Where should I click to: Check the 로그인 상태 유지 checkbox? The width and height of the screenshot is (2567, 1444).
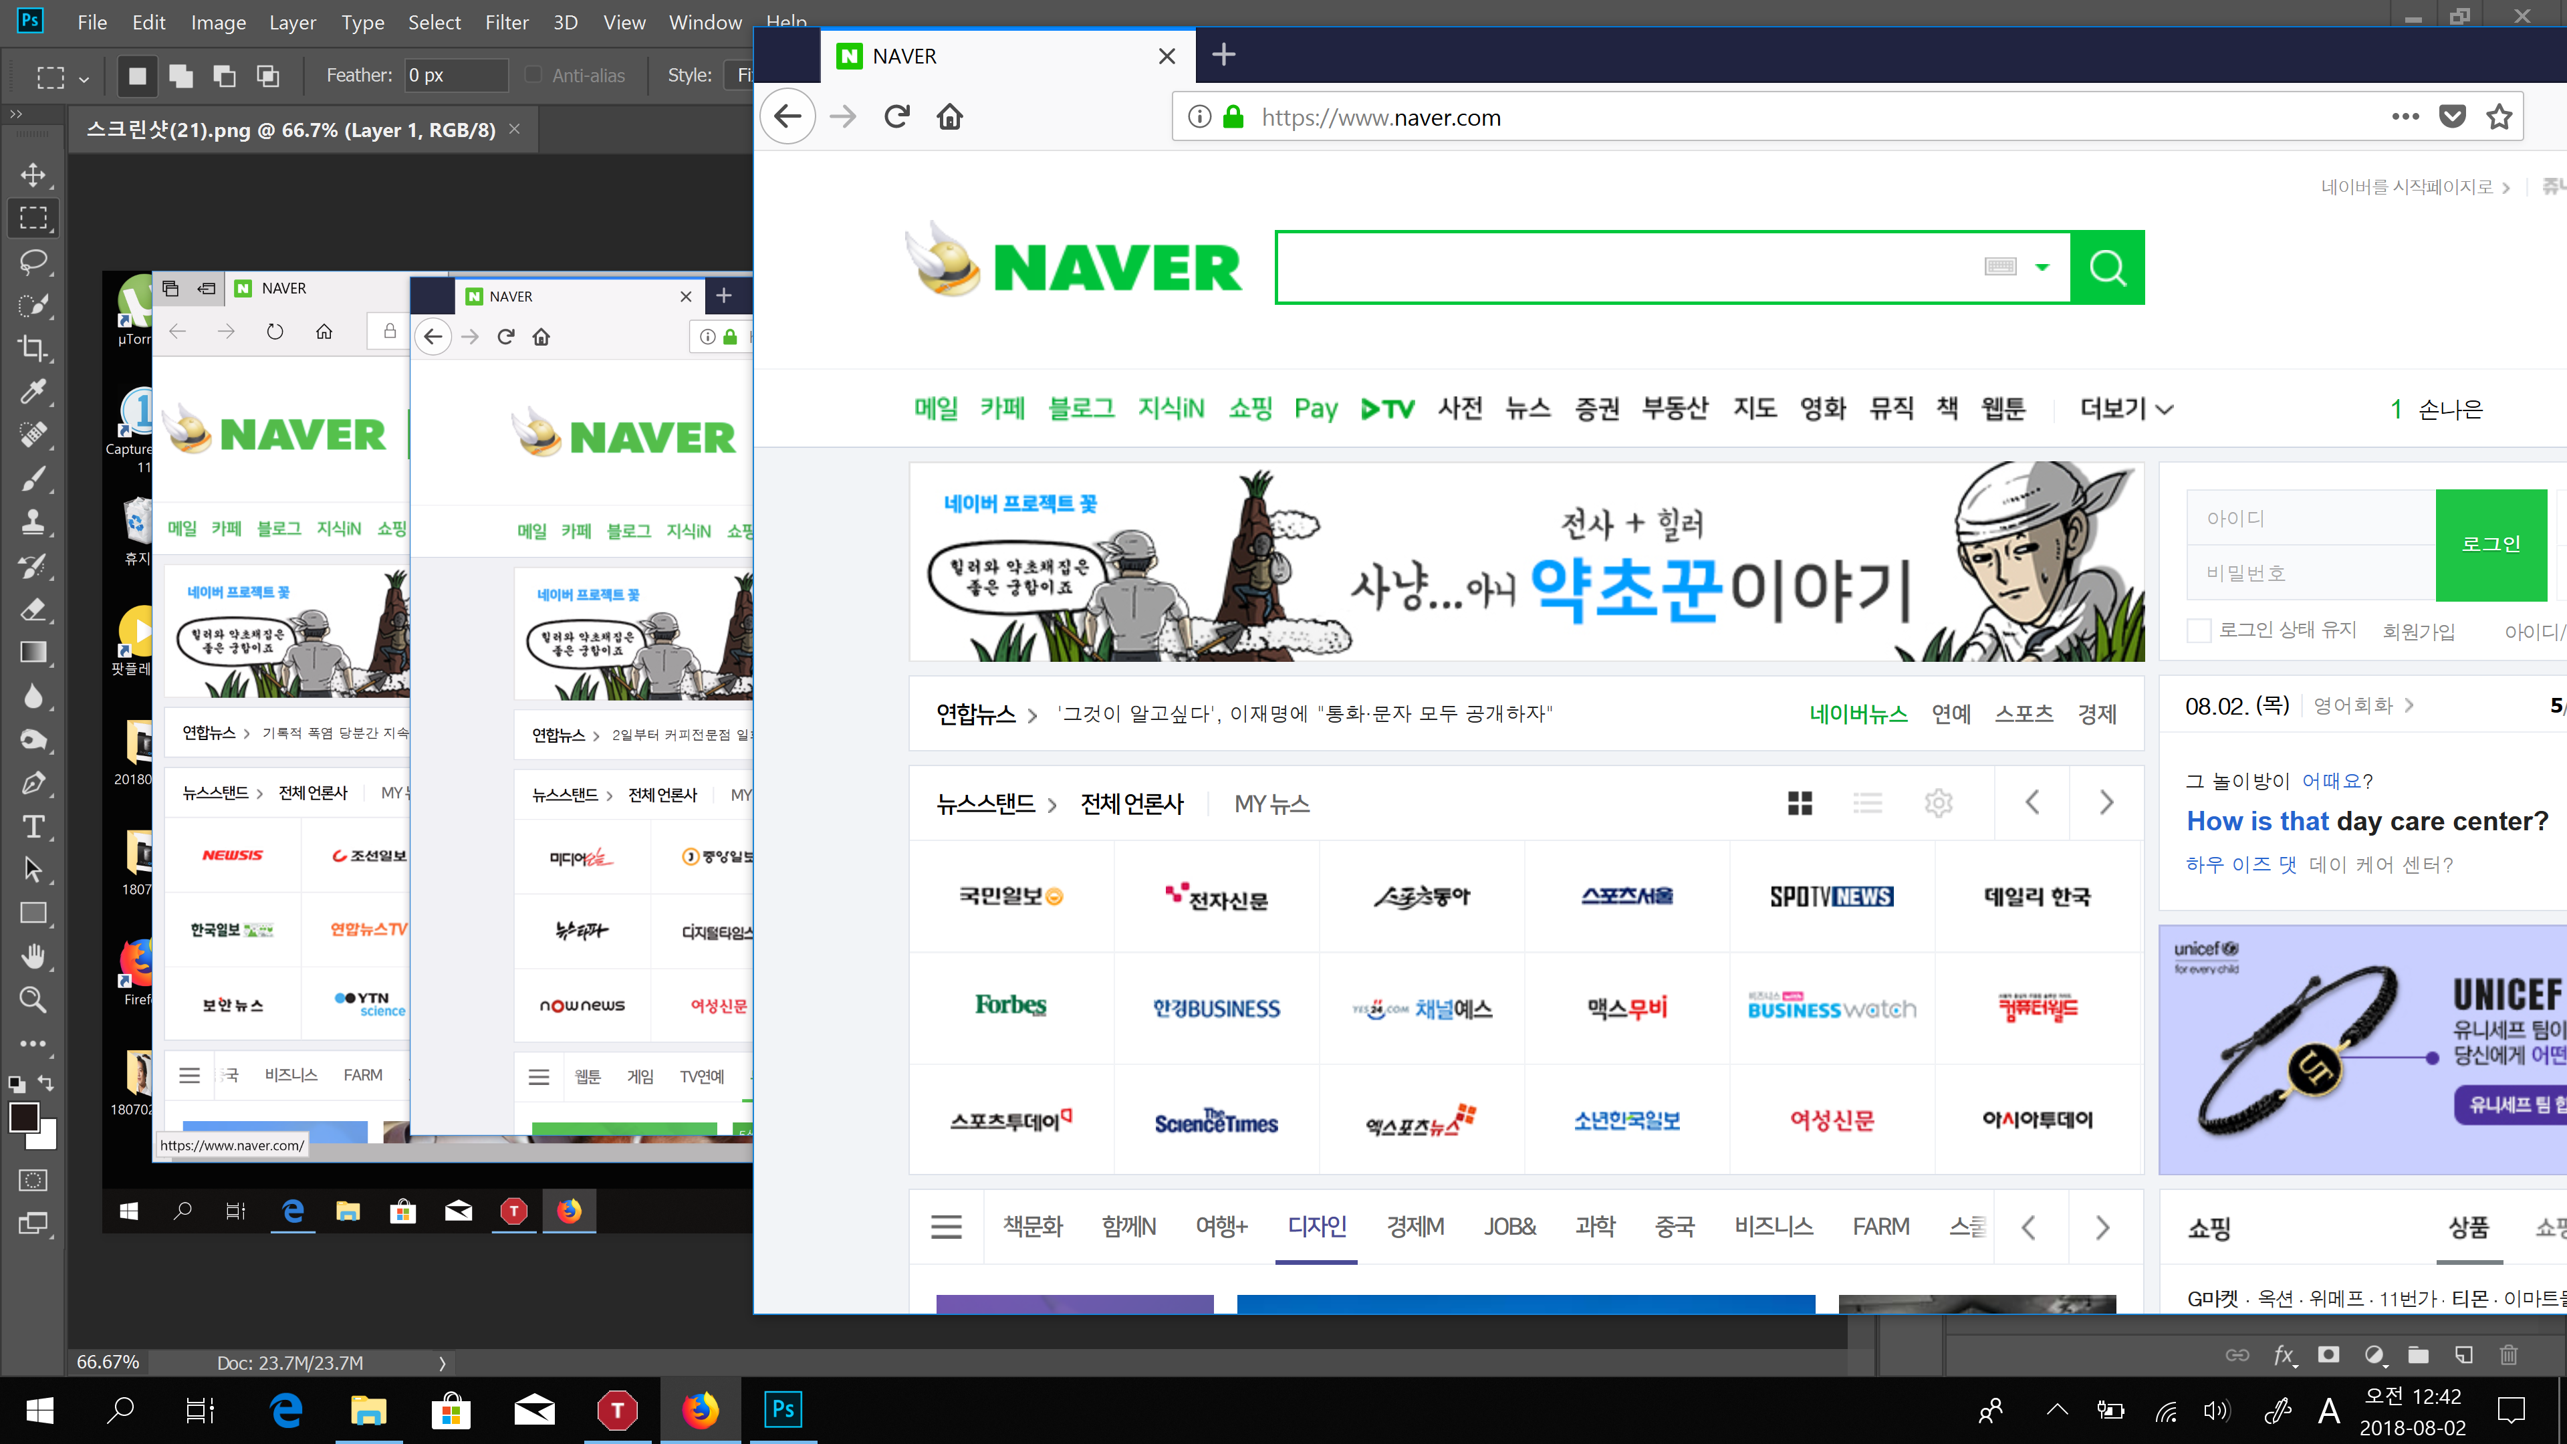pyautogui.click(x=2198, y=631)
